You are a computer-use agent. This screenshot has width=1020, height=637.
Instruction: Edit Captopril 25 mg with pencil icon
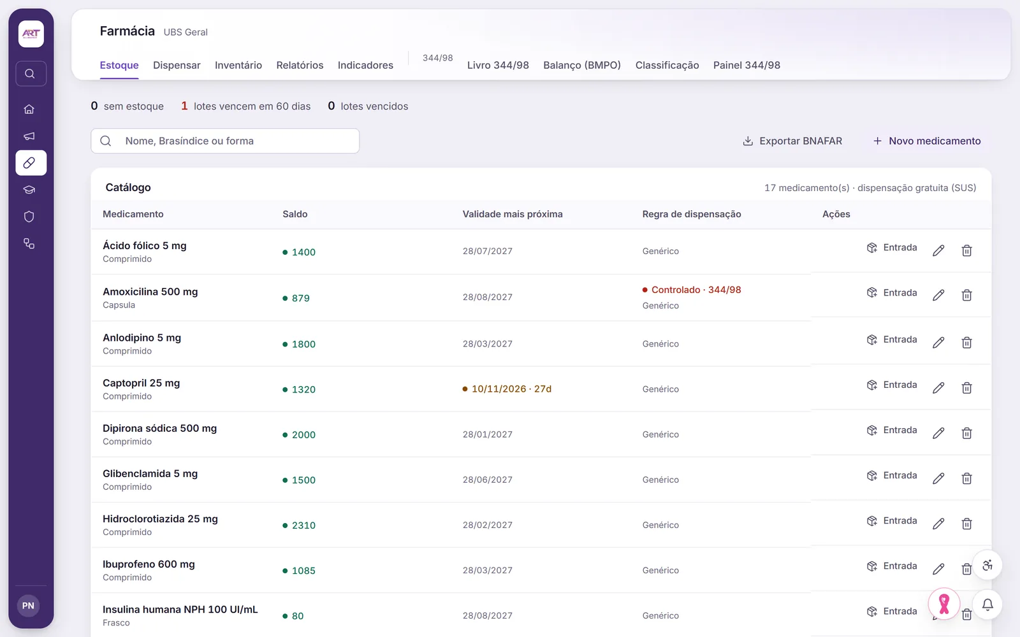(x=938, y=388)
